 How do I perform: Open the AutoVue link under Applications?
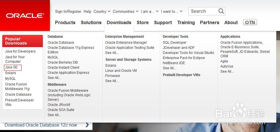227,66
